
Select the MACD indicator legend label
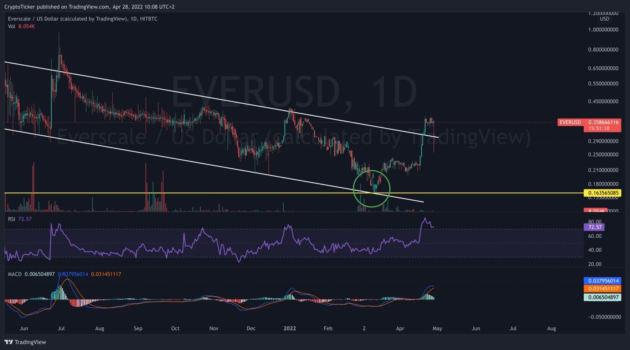(15, 274)
